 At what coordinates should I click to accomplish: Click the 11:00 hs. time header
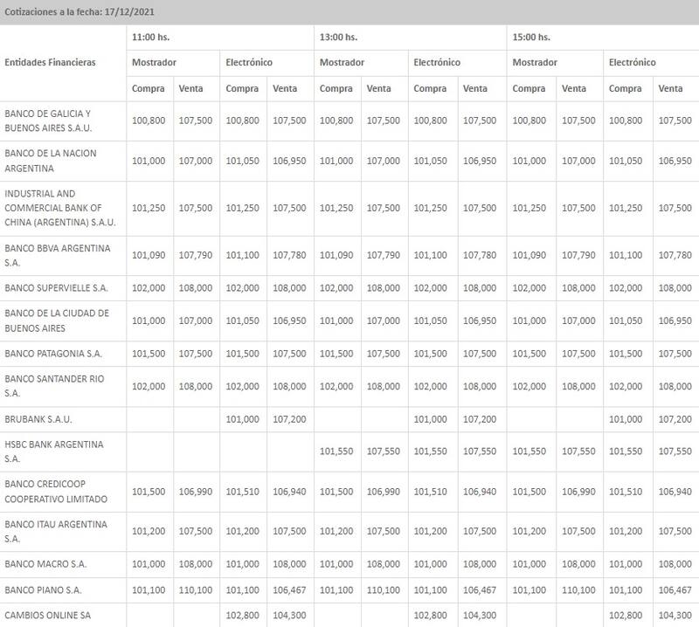[150, 37]
